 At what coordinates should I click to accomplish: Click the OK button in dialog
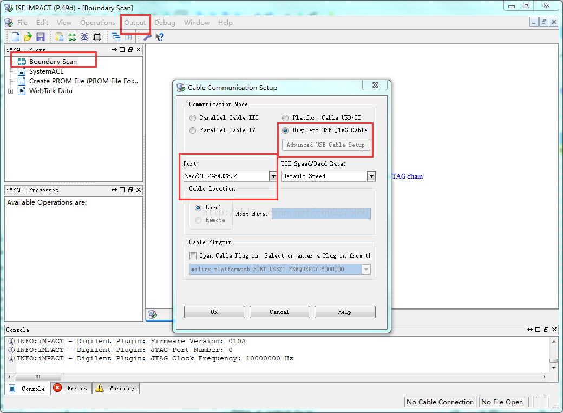(214, 312)
